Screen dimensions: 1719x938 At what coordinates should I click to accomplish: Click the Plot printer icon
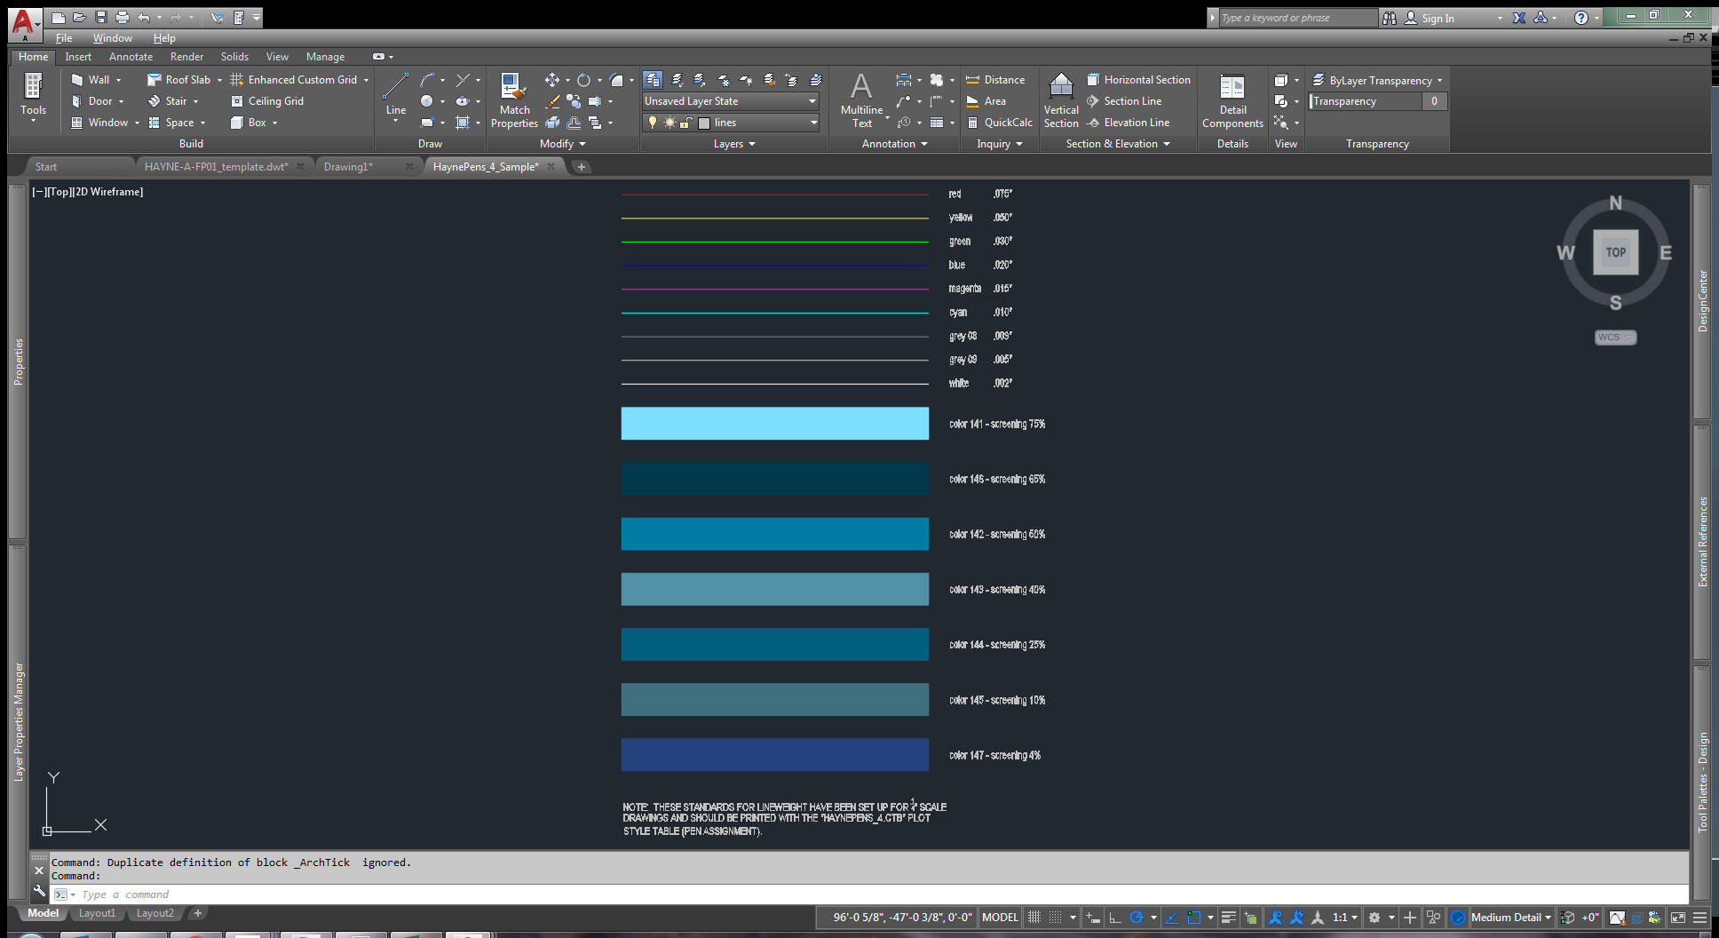123,18
